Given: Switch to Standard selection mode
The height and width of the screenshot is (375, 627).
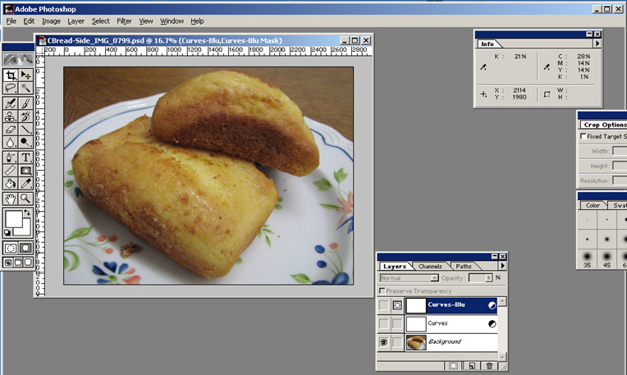Looking at the screenshot, I should (11, 248).
